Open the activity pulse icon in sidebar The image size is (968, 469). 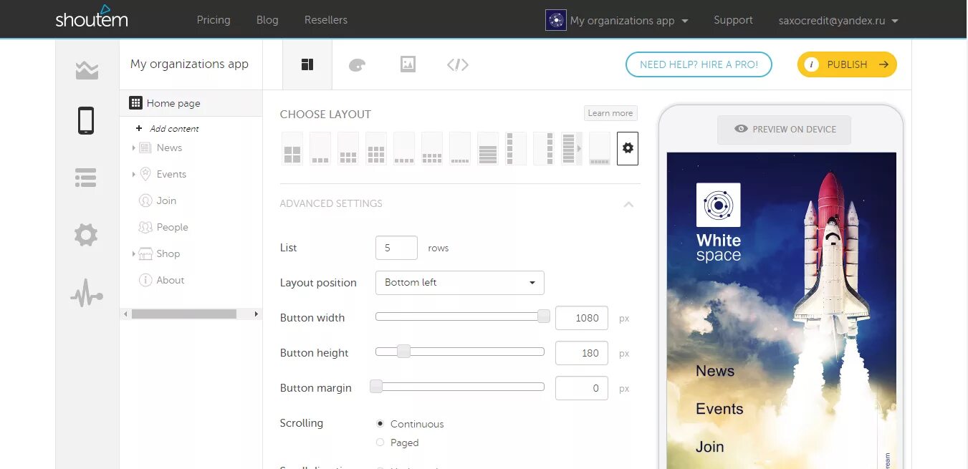pyautogui.click(x=87, y=294)
